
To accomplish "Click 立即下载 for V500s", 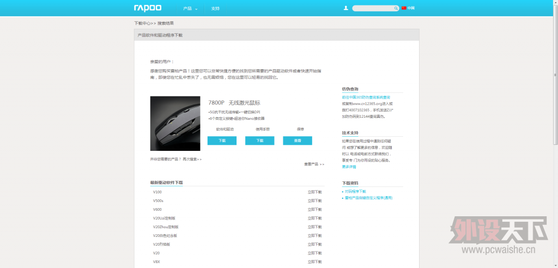I will (314, 201).
